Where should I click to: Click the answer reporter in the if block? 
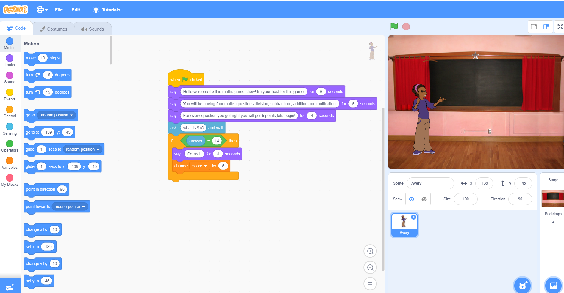196,141
